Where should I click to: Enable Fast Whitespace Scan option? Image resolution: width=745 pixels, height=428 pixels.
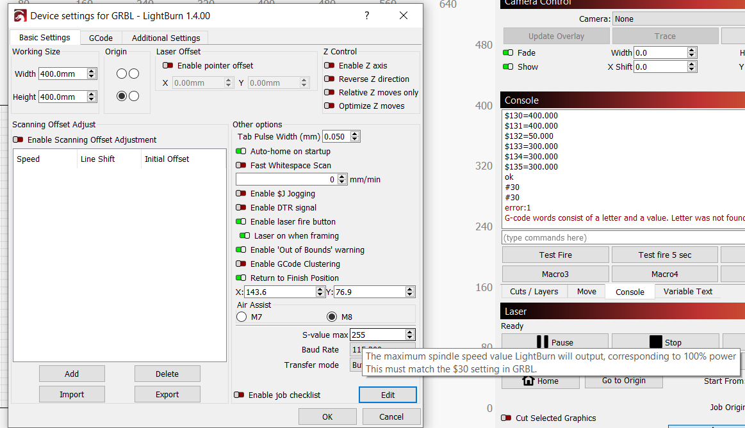coord(241,165)
